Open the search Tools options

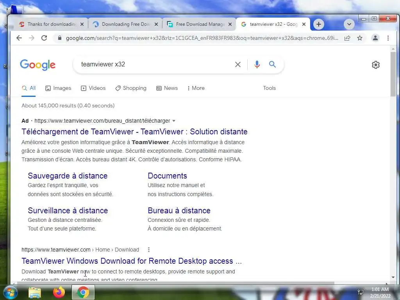270,88
